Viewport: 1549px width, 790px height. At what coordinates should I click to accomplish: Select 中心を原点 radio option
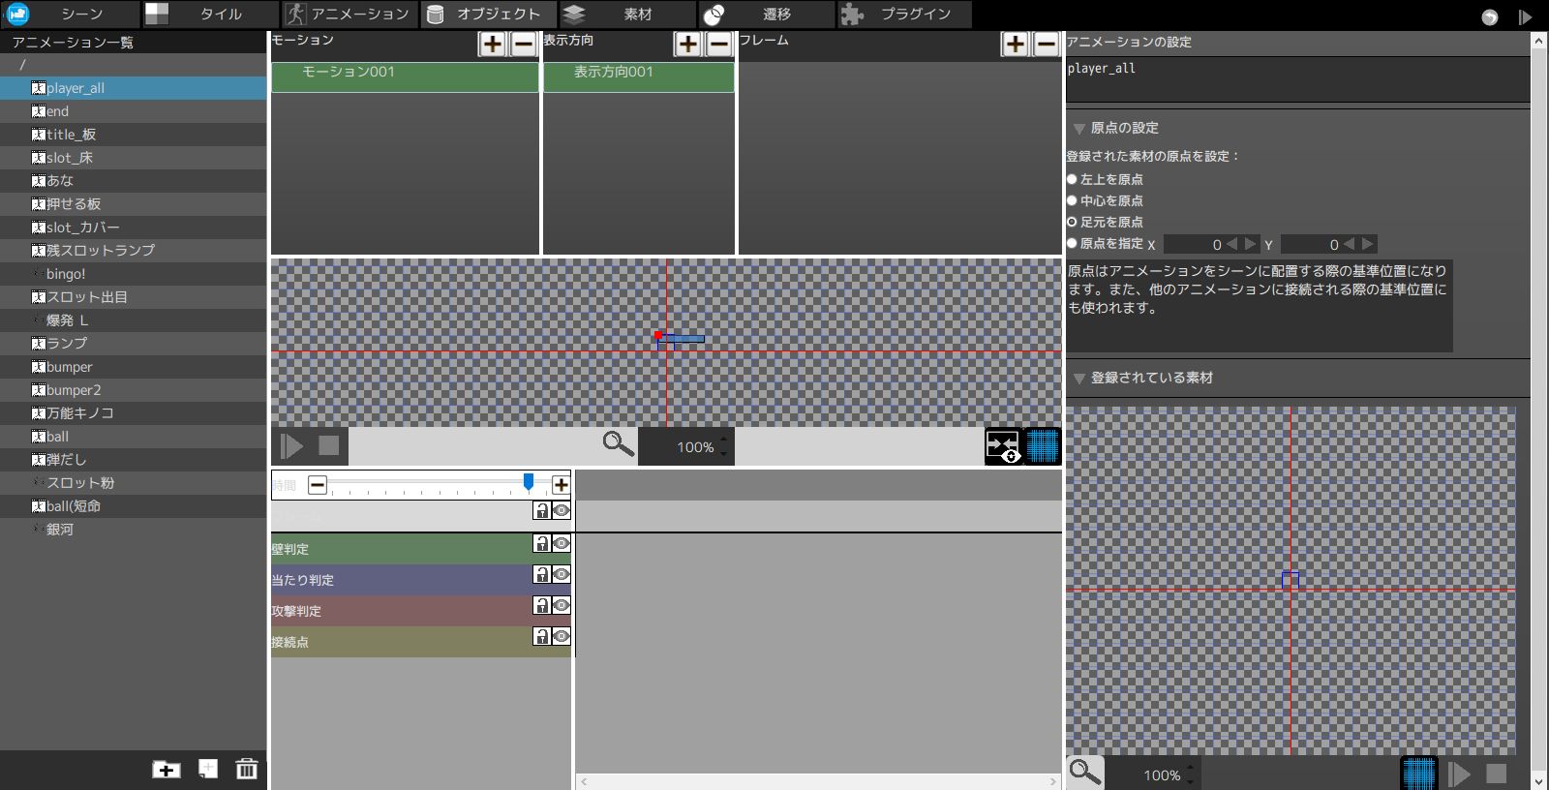[1072, 200]
